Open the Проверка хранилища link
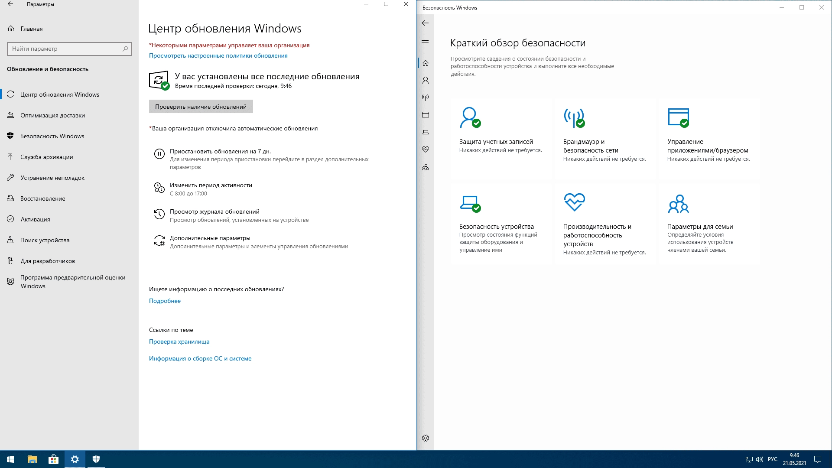The width and height of the screenshot is (832, 468). (x=179, y=341)
